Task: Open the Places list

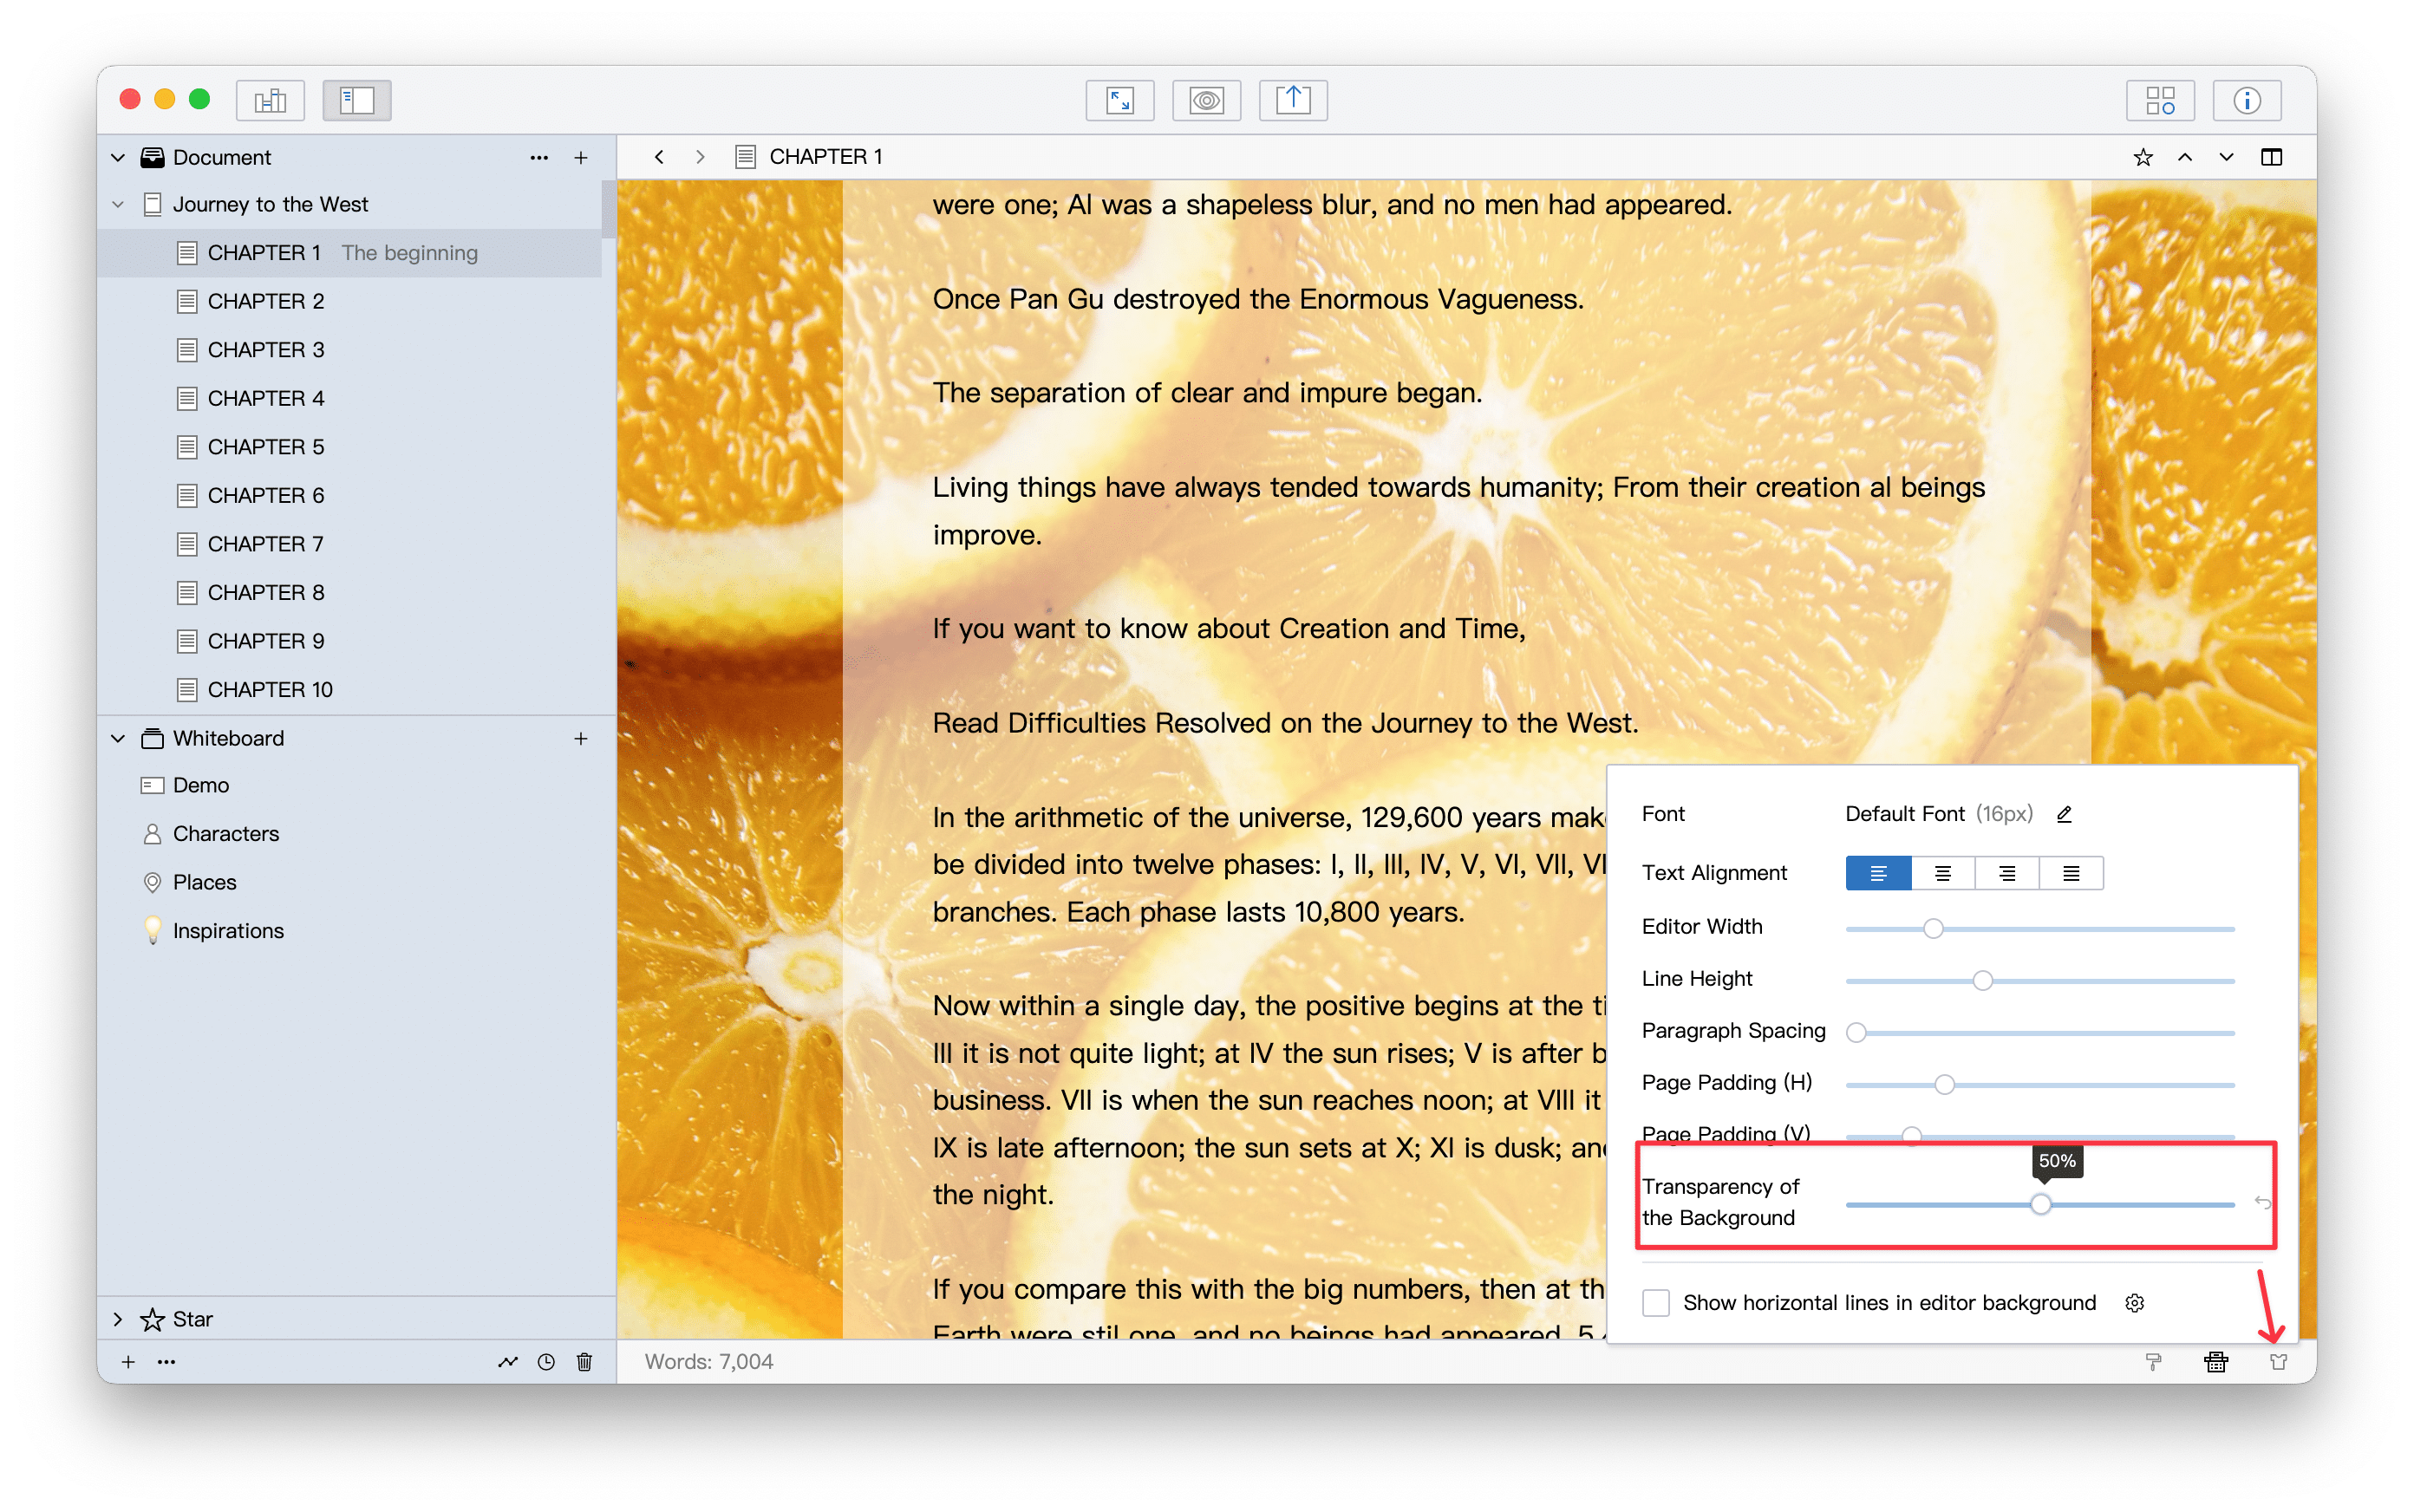Action: [x=356, y=882]
